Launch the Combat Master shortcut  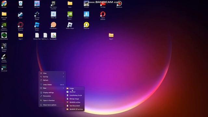pyautogui.click(x=4, y=47)
